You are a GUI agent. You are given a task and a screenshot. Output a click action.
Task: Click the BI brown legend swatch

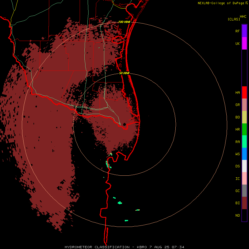point(244,203)
